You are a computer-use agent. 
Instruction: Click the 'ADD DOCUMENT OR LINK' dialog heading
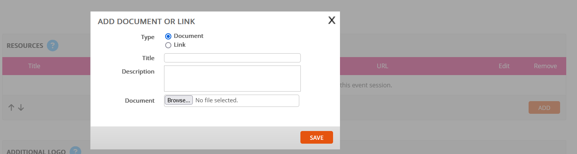coord(146,21)
